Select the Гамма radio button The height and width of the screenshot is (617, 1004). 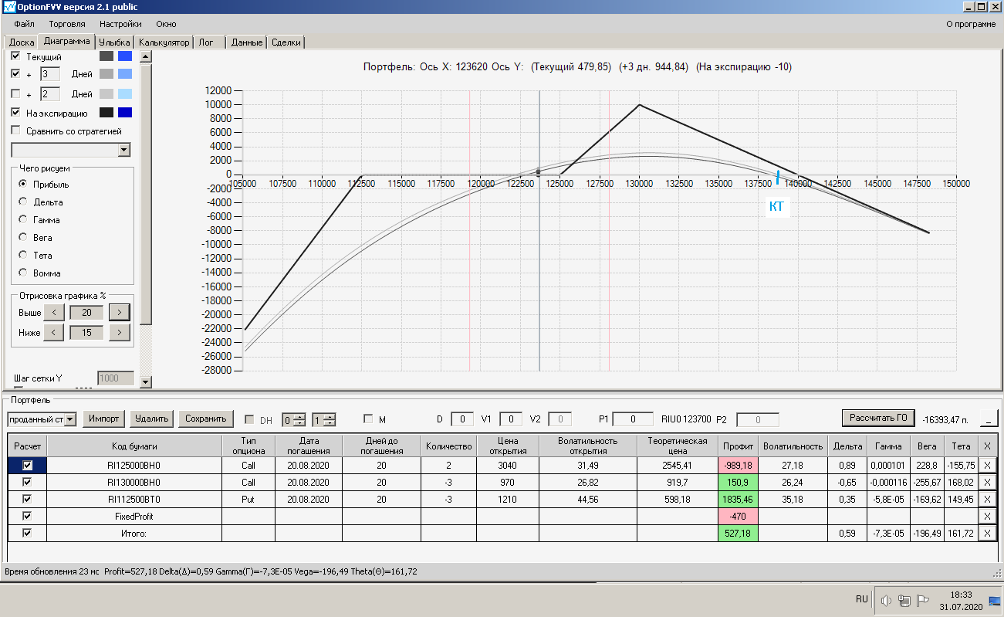(23, 220)
